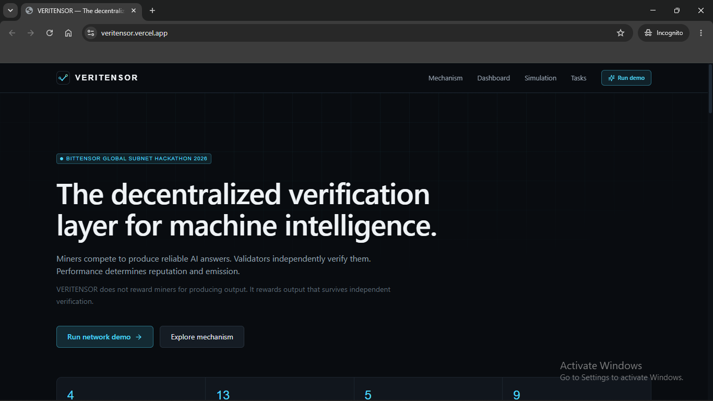Open the tab search dropdown arrow
The width and height of the screenshot is (713, 401).
[10, 10]
